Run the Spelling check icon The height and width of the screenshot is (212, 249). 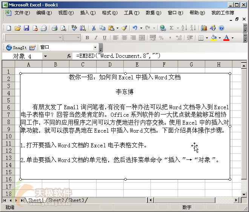pyautogui.click(x=74, y=28)
